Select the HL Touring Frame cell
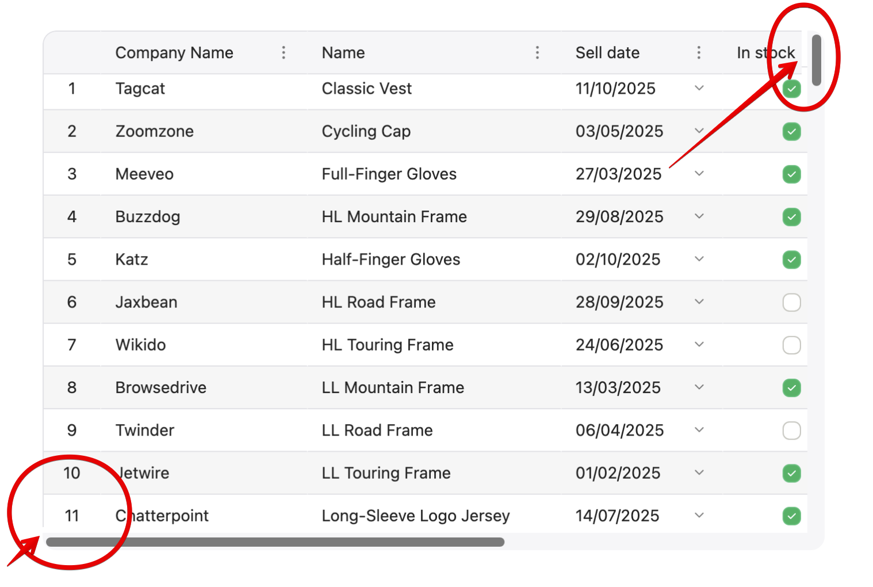This screenshot has height=587, width=873. pyautogui.click(x=434, y=345)
